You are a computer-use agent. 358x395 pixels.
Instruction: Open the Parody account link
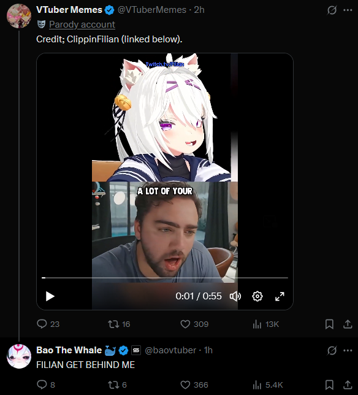82,25
